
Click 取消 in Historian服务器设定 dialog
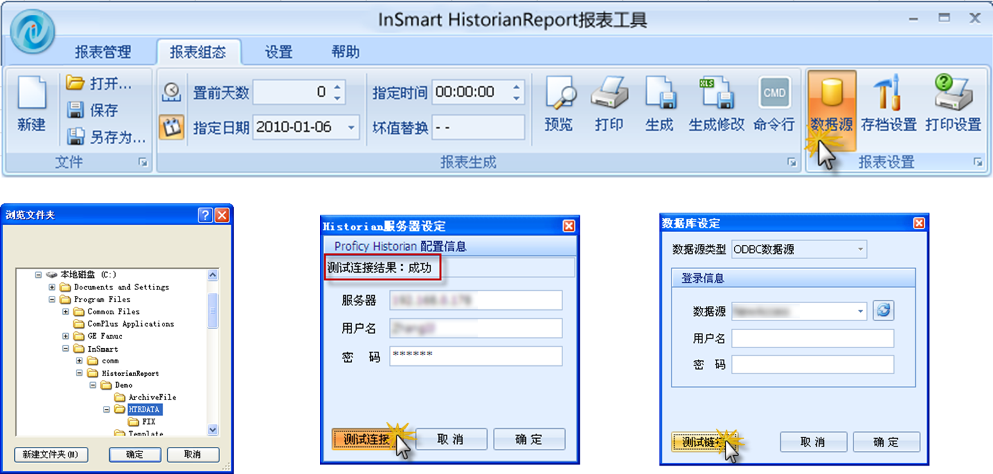click(x=451, y=439)
